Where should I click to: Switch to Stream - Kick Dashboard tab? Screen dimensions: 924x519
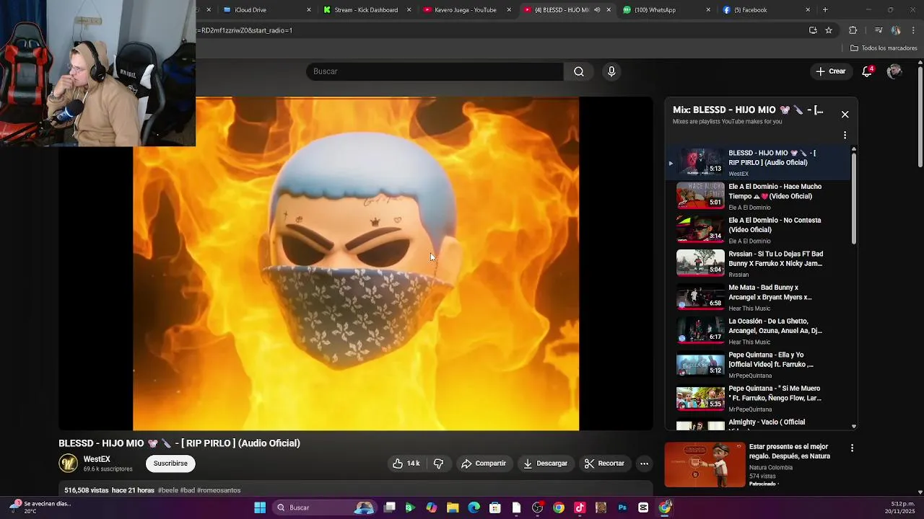[x=365, y=10]
